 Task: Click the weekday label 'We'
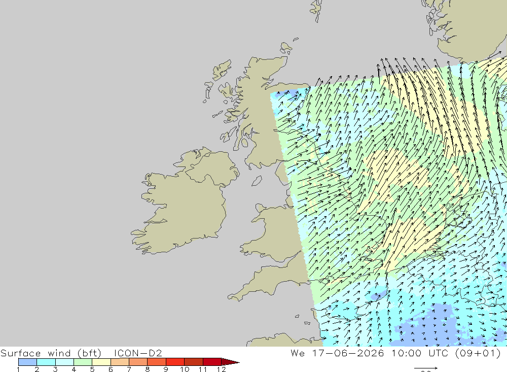(x=298, y=353)
